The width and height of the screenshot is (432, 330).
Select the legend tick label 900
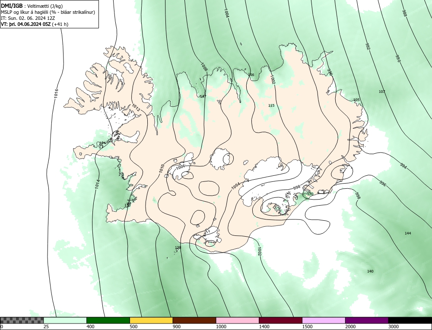[x=176, y=327]
